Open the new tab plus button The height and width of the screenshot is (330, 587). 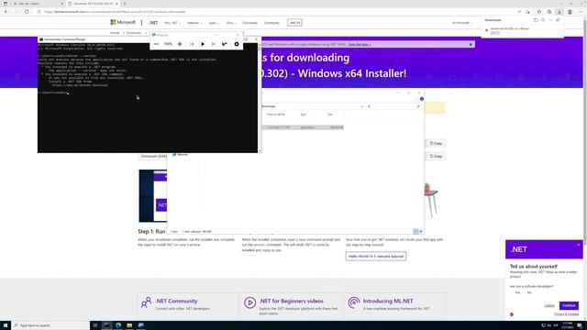[125, 4]
